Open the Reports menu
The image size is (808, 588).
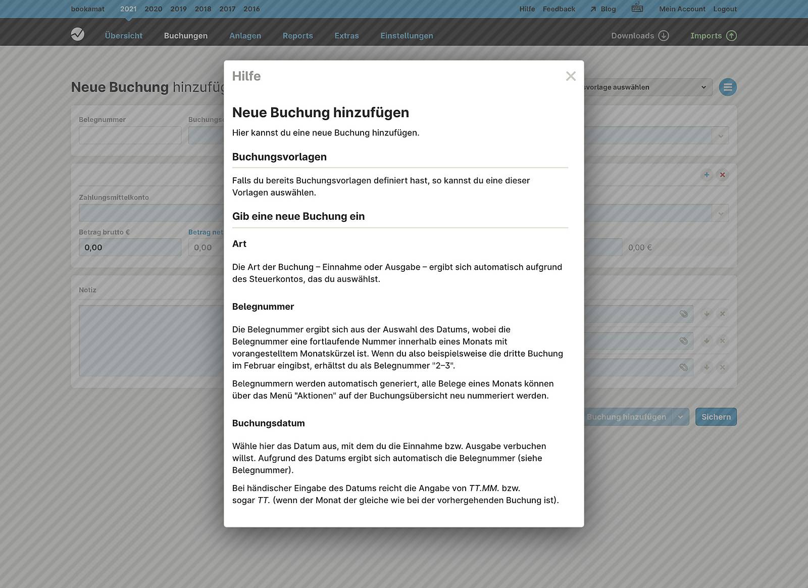pyautogui.click(x=298, y=36)
